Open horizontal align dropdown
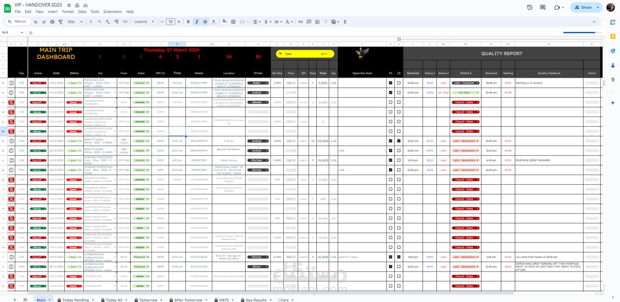This screenshot has height=302, width=620. tap(256, 22)
